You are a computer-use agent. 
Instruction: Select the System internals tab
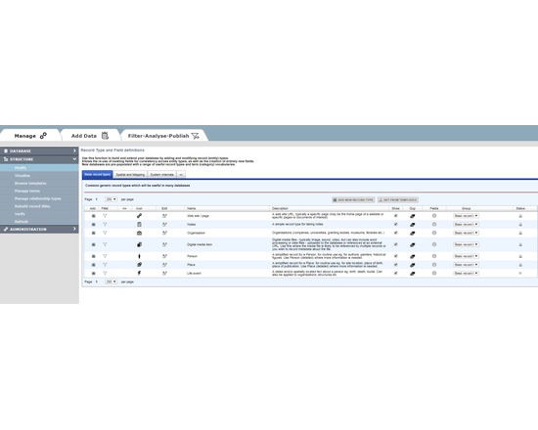click(162, 175)
